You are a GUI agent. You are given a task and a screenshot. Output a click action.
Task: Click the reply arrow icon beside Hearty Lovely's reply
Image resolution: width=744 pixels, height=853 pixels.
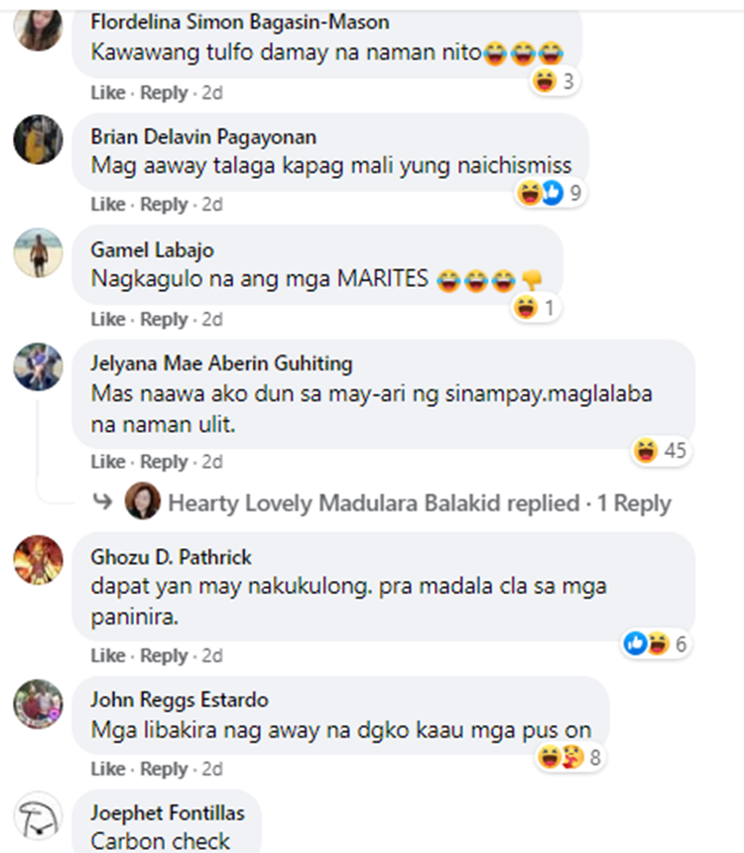coord(103,501)
